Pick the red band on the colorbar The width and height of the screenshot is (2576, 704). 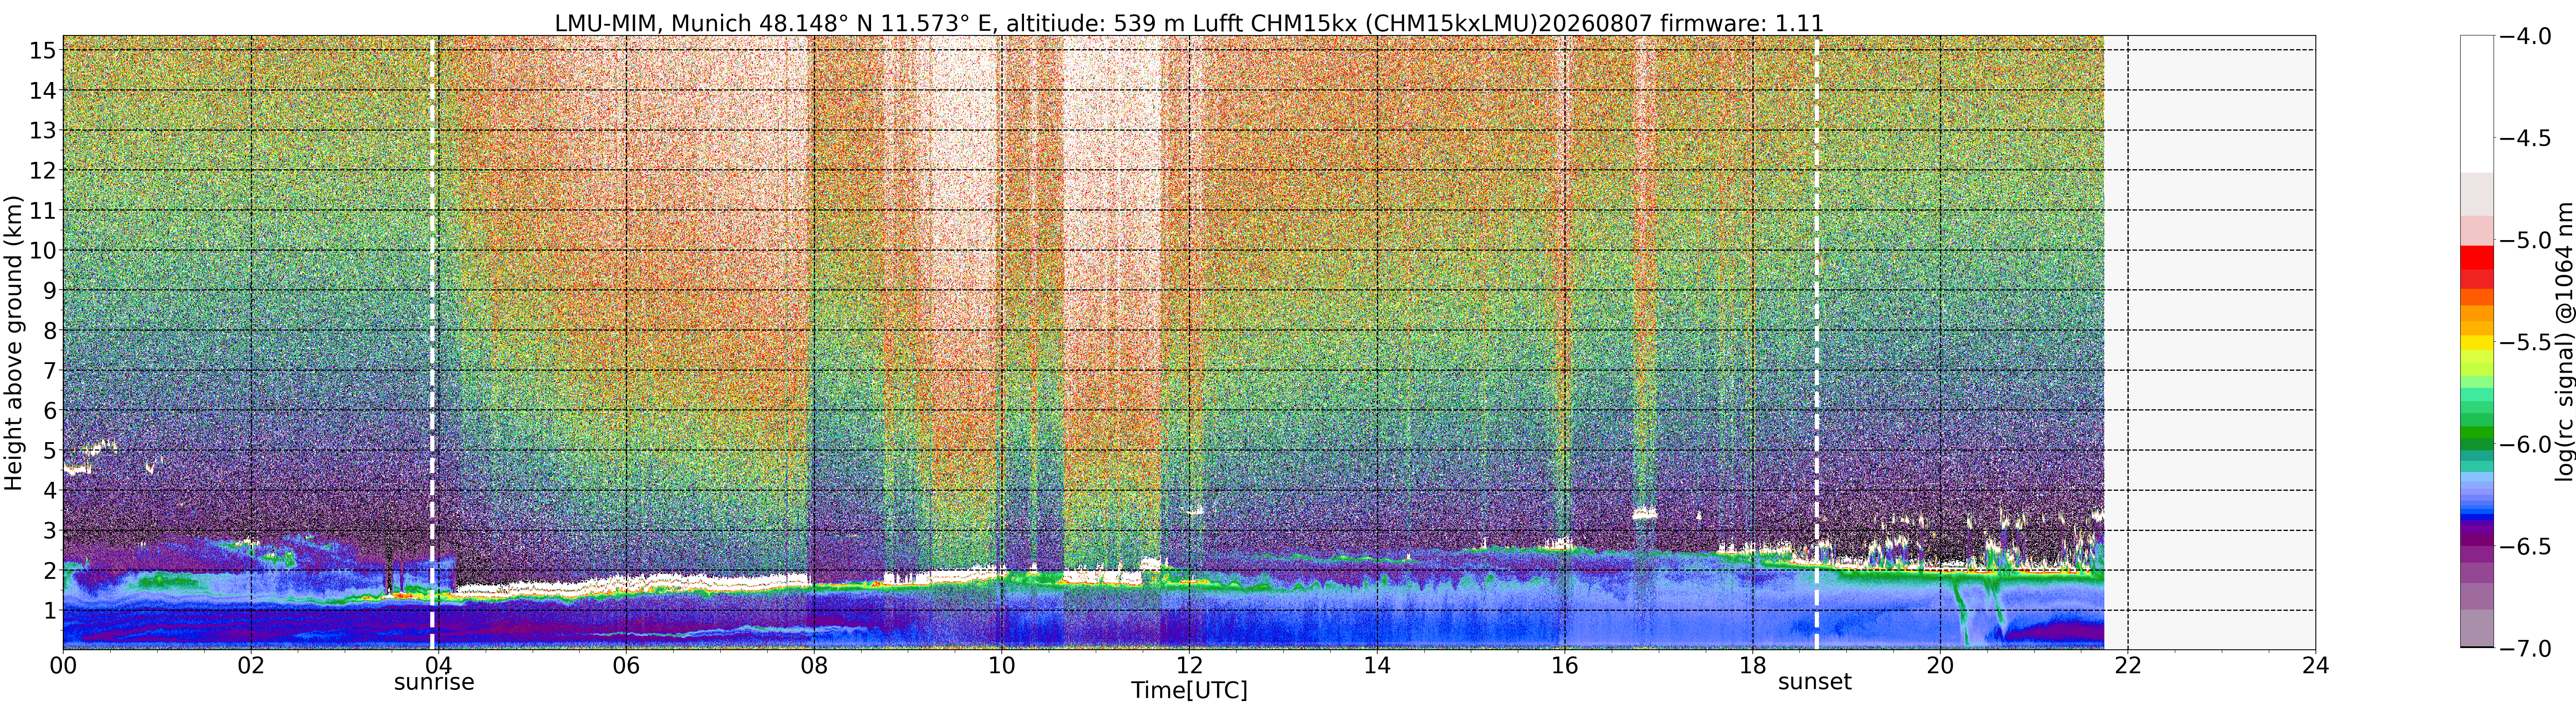[2477, 257]
